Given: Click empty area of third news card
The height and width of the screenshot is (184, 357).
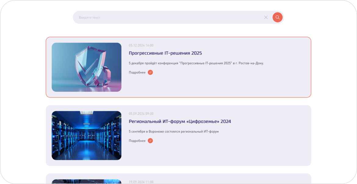Looking at the screenshot, I should (244, 180).
